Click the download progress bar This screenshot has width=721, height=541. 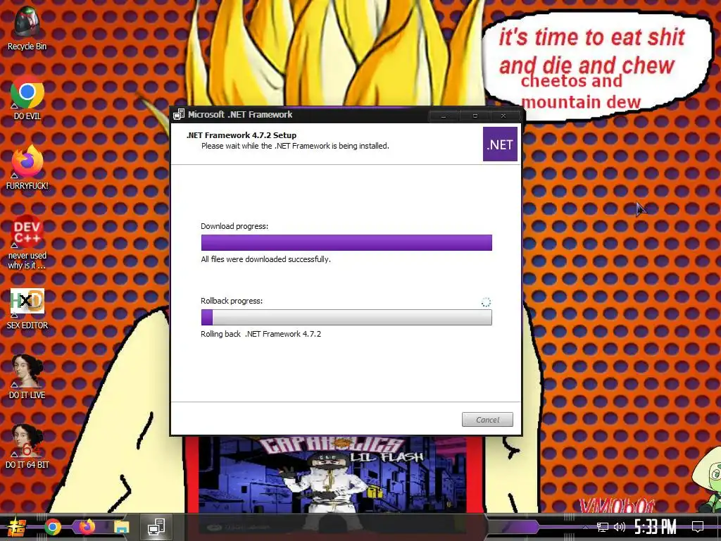point(346,242)
